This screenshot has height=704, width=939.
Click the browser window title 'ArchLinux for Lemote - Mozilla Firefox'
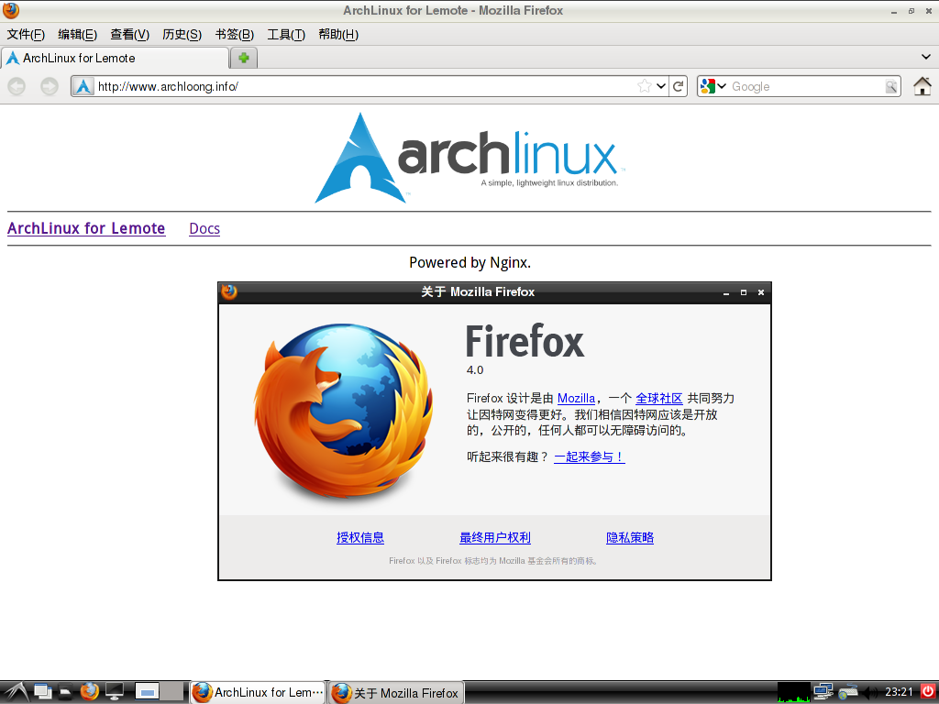click(453, 11)
